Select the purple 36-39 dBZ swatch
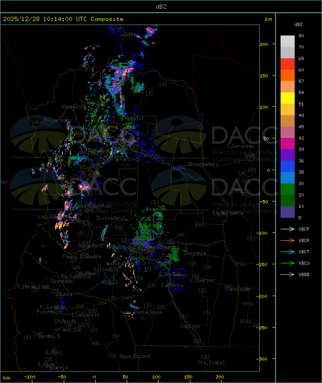The height and width of the screenshot is (383, 322). [x=287, y=155]
